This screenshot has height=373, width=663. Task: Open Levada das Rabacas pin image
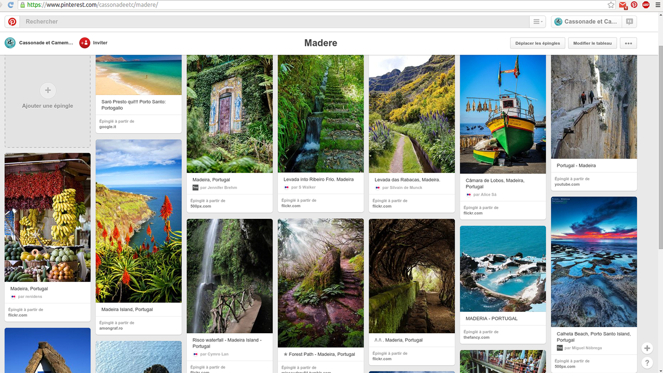point(412,113)
